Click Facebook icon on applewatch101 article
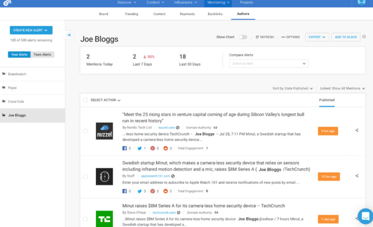The image size is (373, 227). pyautogui.click(x=124, y=191)
